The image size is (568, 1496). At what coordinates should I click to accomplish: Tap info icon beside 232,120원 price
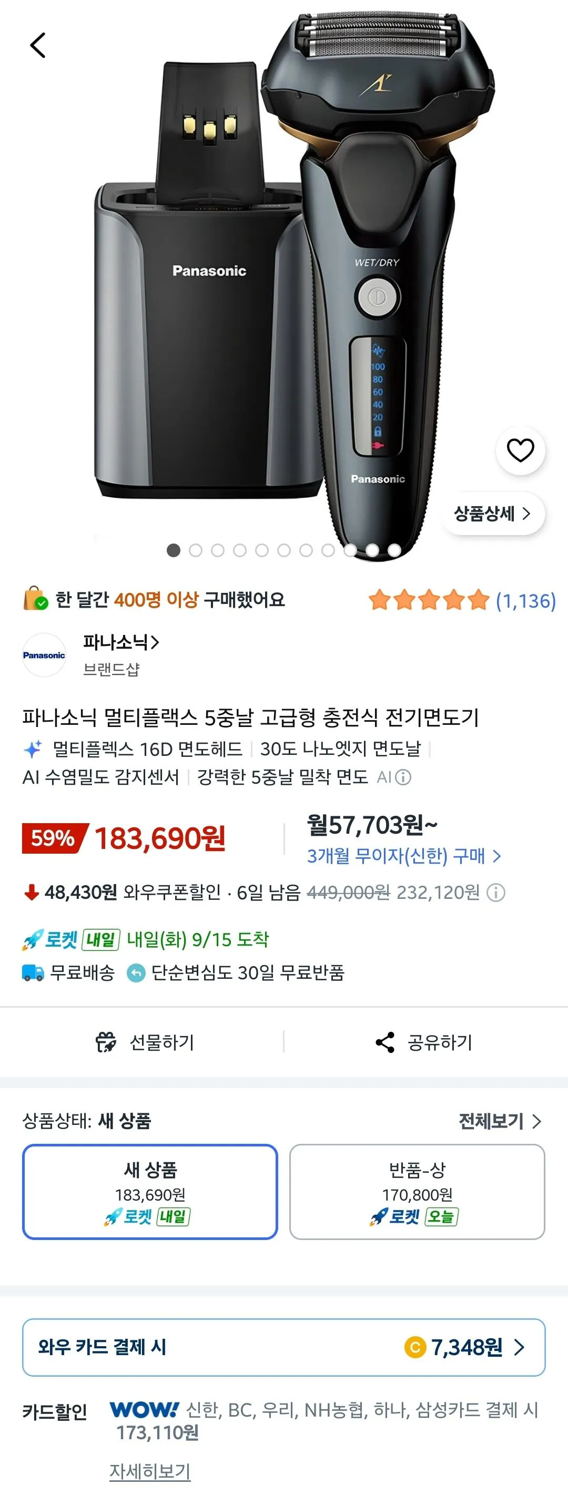(495, 893)
